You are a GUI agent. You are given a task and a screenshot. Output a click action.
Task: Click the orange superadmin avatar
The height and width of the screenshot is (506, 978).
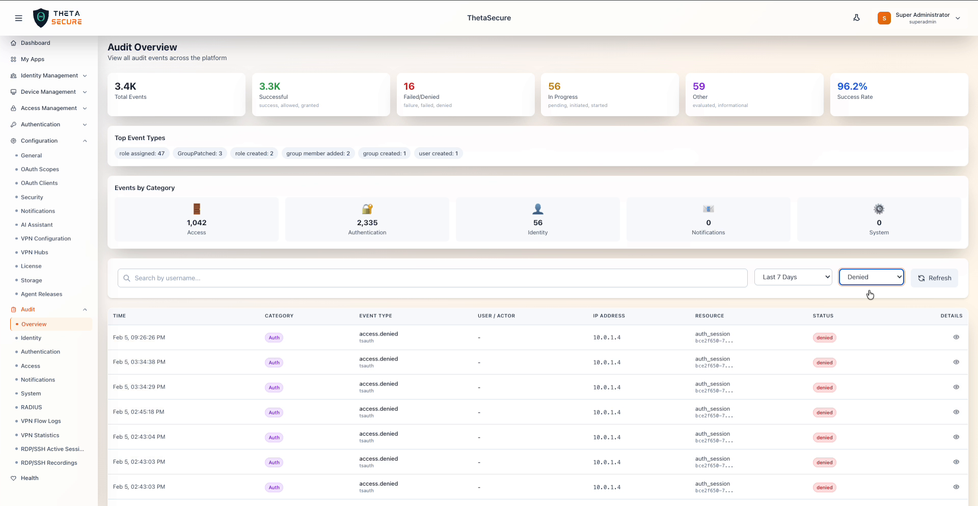coord(884,18)
